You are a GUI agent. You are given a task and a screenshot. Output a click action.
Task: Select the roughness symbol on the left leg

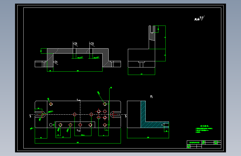[x=56, y=62]
